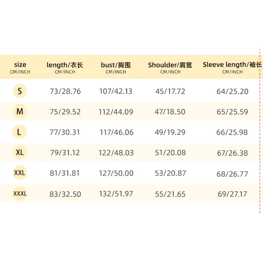Viewport: 263px width, 263px height.
Task: Select the length column header
Action: [x=65, y=67]
